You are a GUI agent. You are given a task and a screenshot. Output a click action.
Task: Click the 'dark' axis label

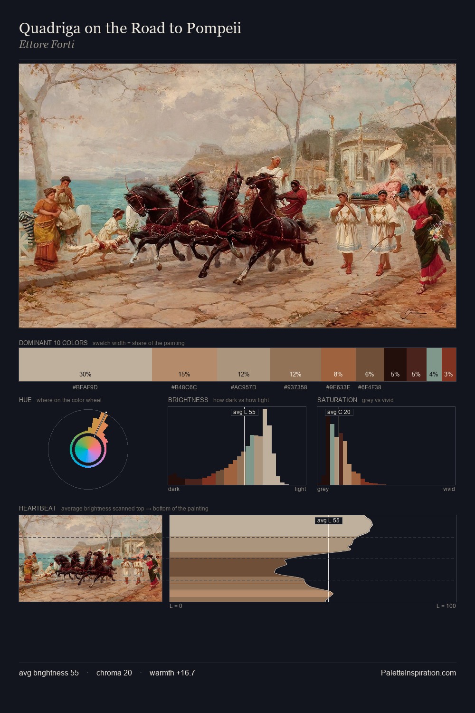[x=174, y=489]
